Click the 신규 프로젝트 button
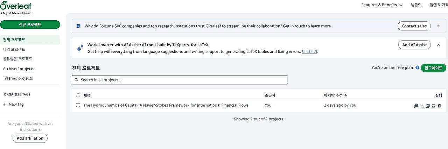Image resolution: width=448 pixels, height=149 pixels. pos(30,24)
